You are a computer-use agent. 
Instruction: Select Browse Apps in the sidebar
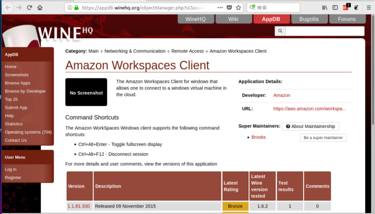coord(18,83)
